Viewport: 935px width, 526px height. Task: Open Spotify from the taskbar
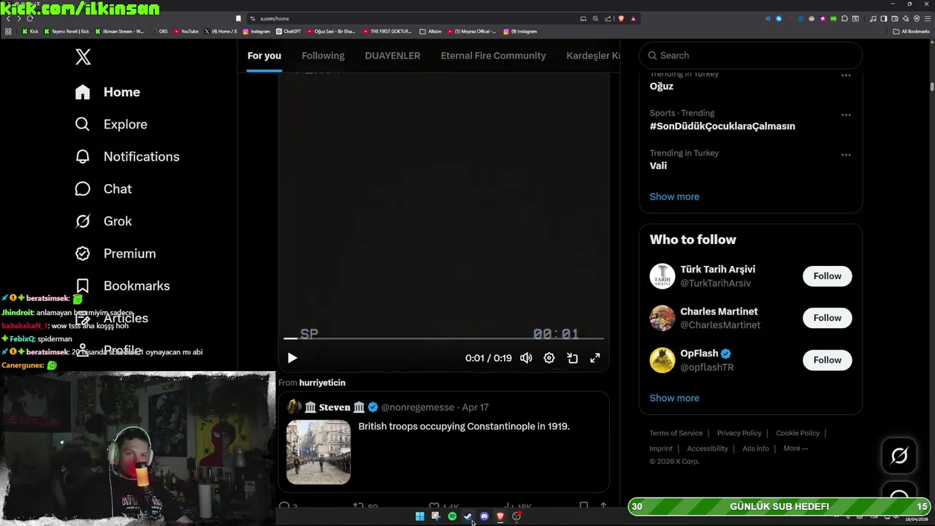pyautogui.click(x=452, y=517)
